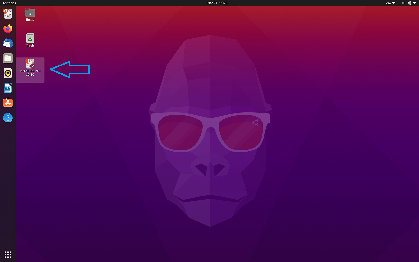
Task: Open Thunderbird Mail from the dock
Action: tap(8, 43)
